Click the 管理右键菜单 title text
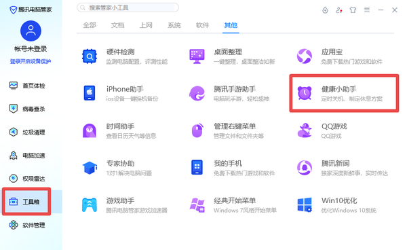The height and width of the screenshot is (250, 407). tap(235, 126)
